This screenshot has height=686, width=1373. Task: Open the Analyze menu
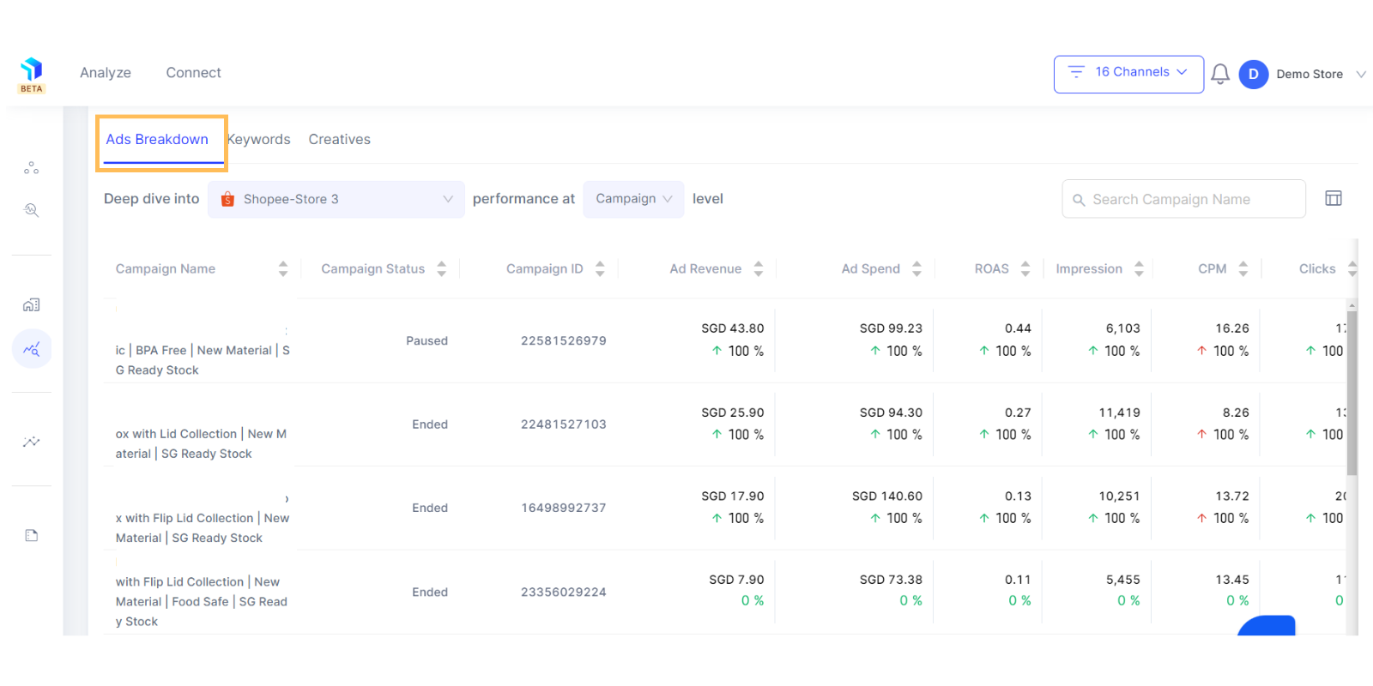click(x=106, y=73)
